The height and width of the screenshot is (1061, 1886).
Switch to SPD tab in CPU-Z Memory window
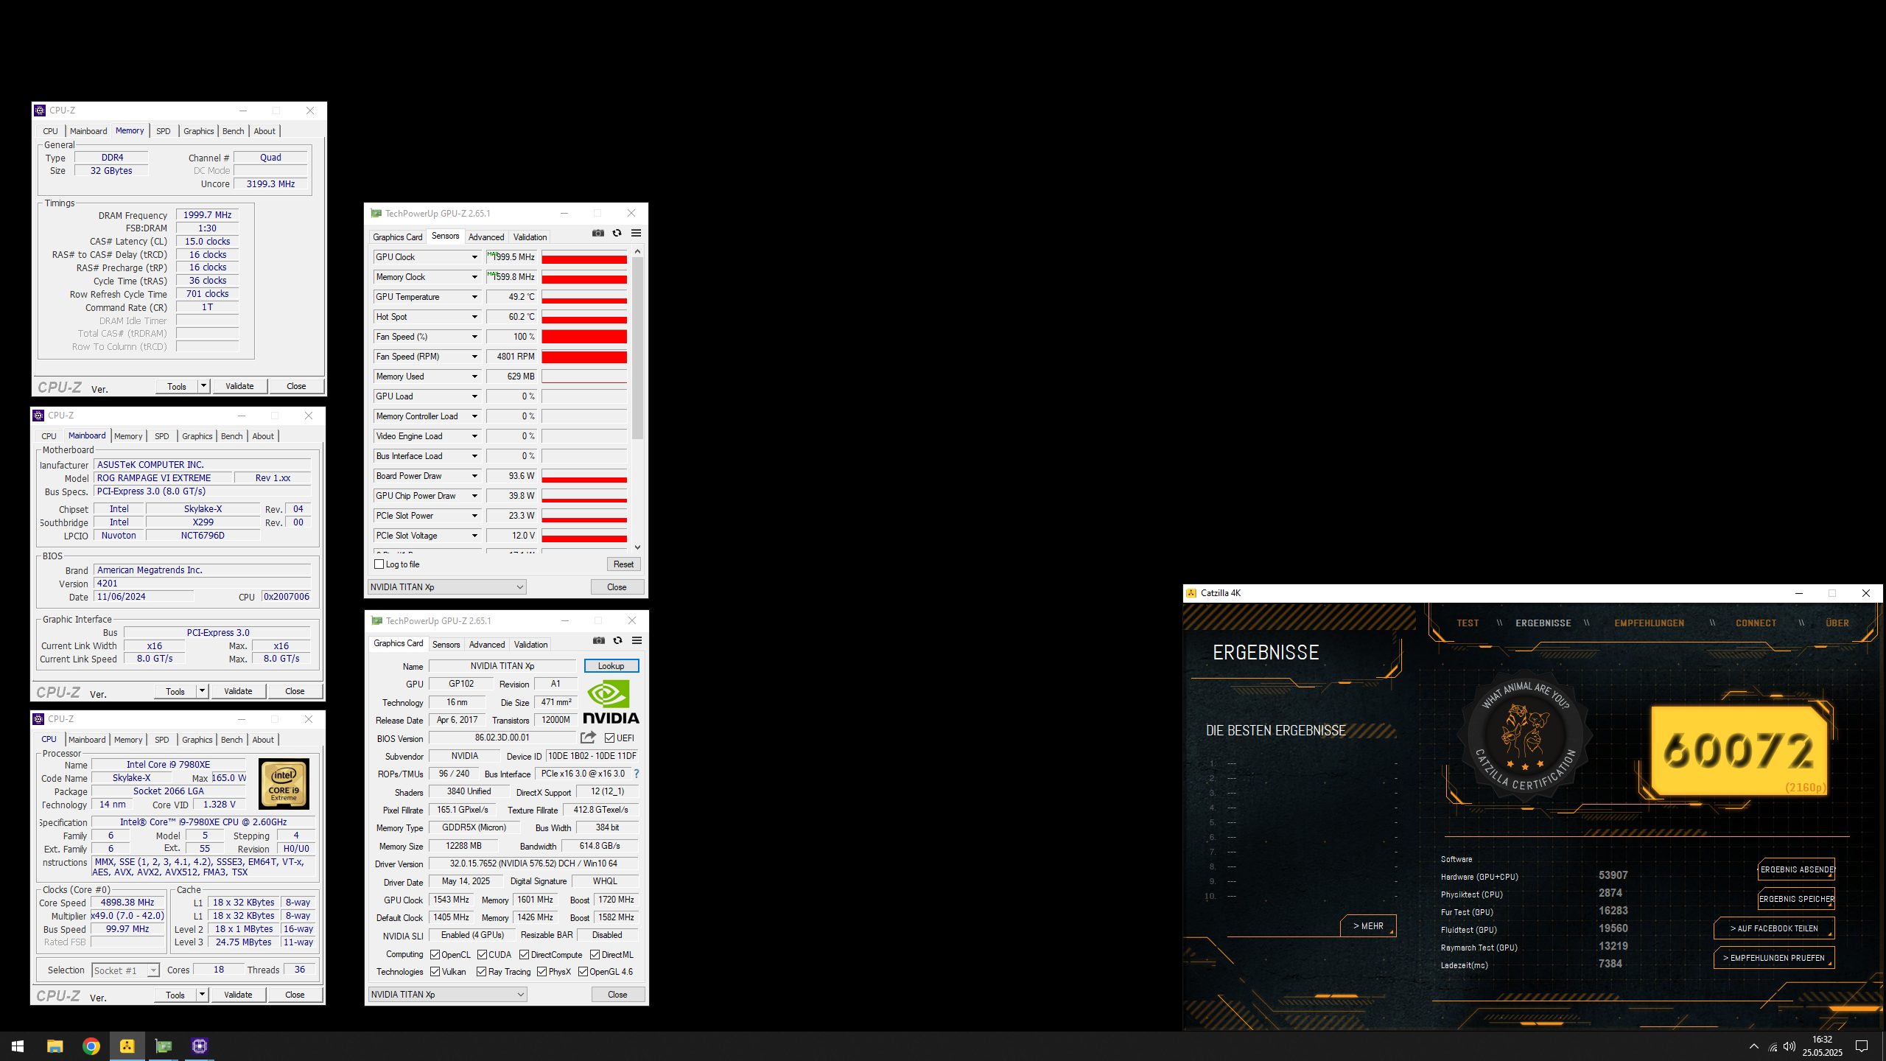point(164,131)
